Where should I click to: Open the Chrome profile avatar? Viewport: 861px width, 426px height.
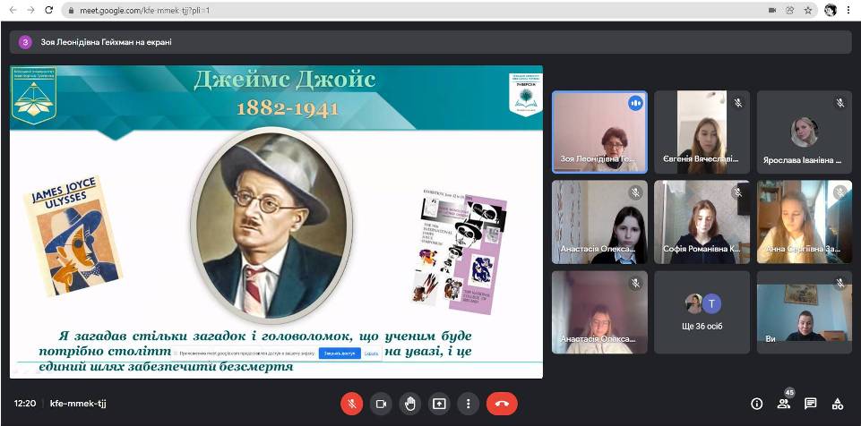click(x=831, y=10)
